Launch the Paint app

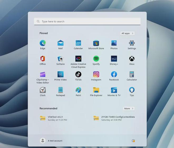(x=78, y=90)
